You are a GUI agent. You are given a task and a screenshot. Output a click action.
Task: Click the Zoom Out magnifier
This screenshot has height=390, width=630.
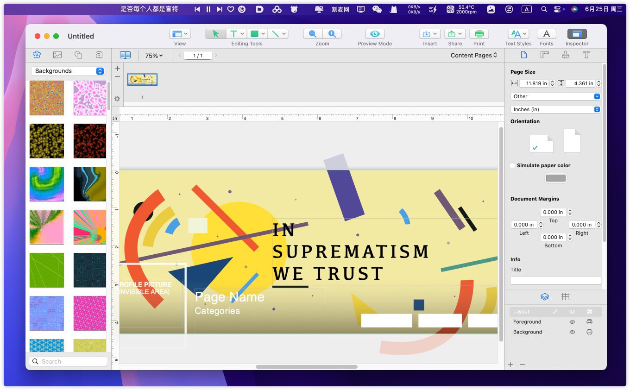pos(313,34)
